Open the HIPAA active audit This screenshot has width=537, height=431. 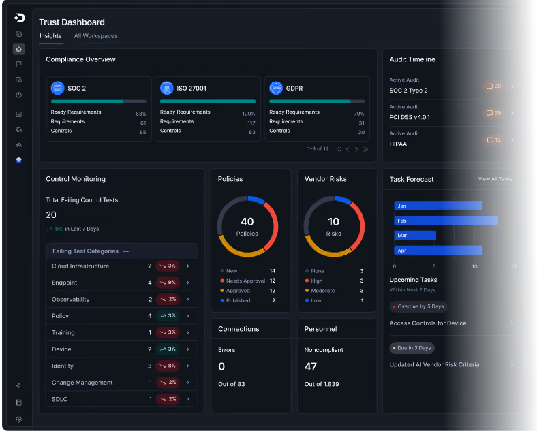pyautogui.click(x=452, y=140)
